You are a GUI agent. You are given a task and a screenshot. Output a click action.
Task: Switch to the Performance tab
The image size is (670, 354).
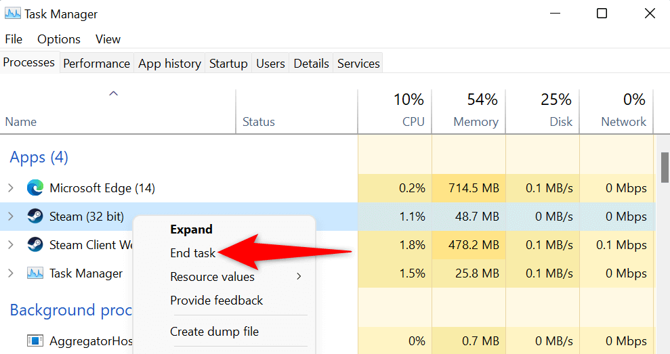(96, 63)
